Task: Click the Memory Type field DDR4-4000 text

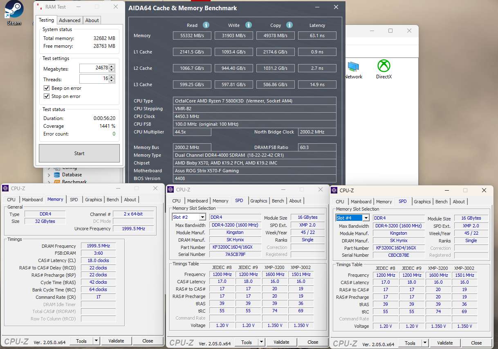Action: (x=255, y=155)
